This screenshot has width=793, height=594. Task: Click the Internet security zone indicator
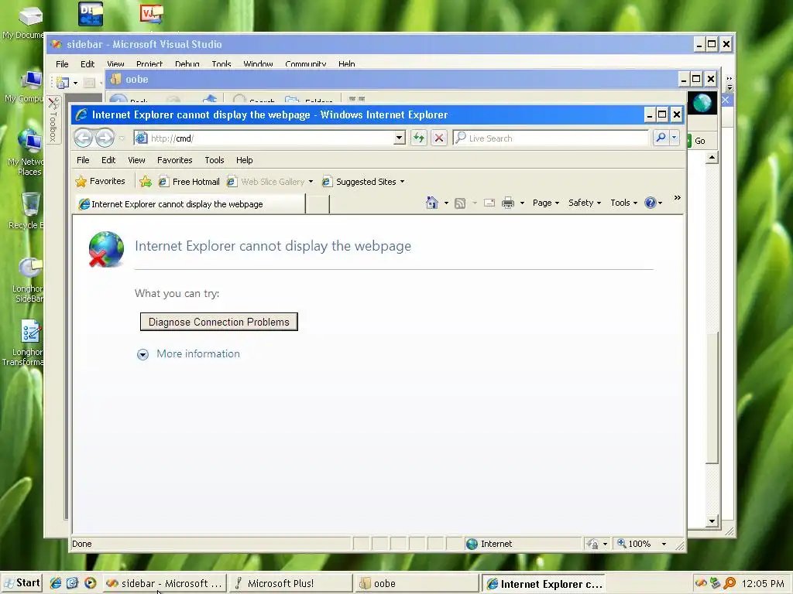[489, 544]
